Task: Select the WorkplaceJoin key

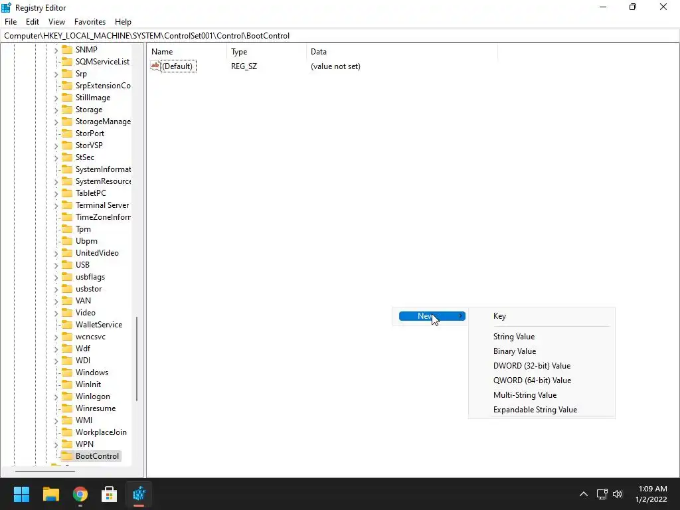Action: coord(101,432)
